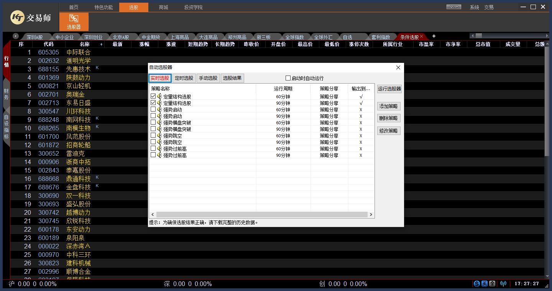The image size is (552, 291).
Task: Click 添加策略 button
Action: tap(389, 107)
